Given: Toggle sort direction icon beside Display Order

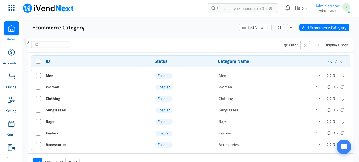Looking at the screenshot, I should (x=317, y=45).
